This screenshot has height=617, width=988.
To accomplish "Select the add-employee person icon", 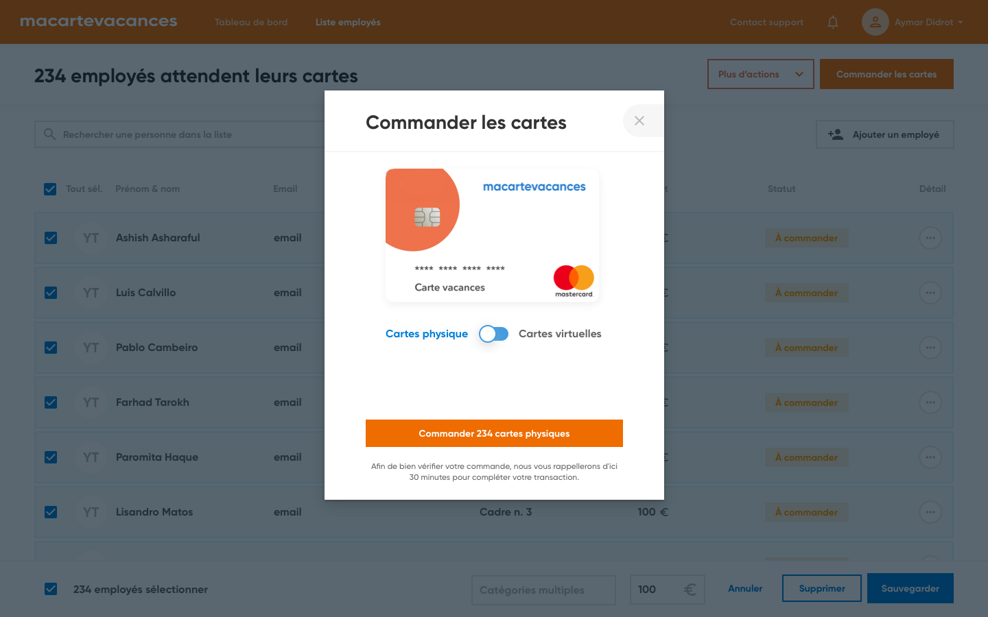I will tap(835, 134).
